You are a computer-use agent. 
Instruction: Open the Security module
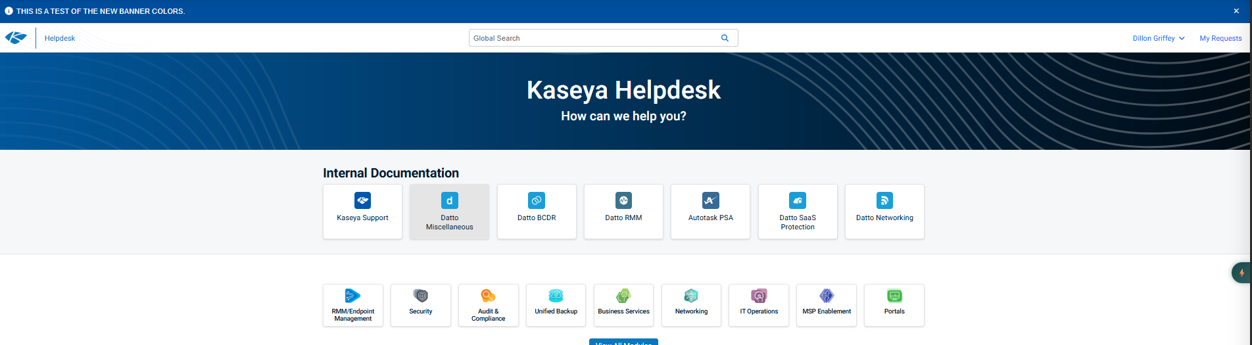(421, 305)
